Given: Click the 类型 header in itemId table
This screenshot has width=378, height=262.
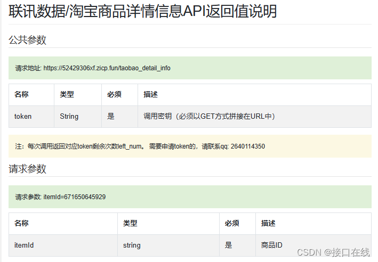Looking at the screenshot, I should click(168, 224).
